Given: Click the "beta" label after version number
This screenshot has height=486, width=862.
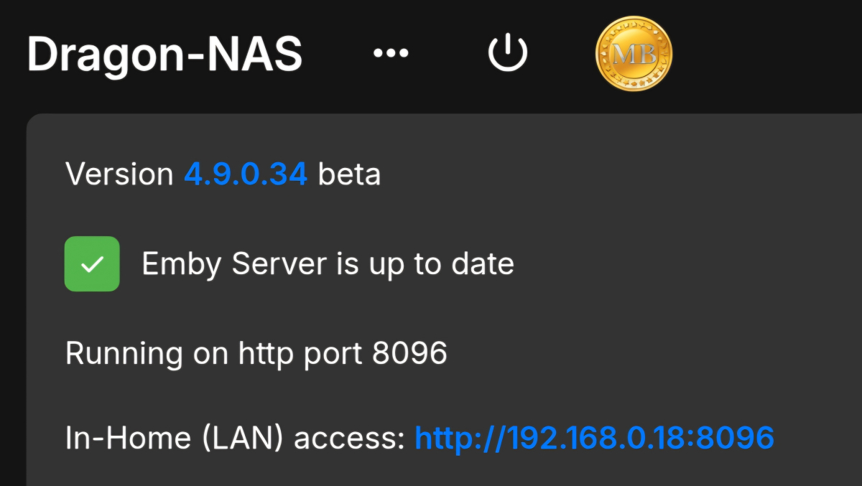Looking at the screenshot, I should [x=349, y=174].
